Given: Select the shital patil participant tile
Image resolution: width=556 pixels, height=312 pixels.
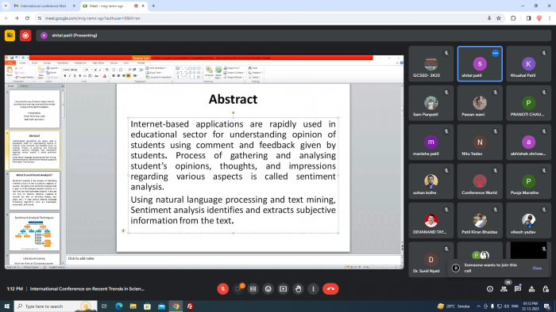Looking at the screenshot, I should click(x=480, y=64).
